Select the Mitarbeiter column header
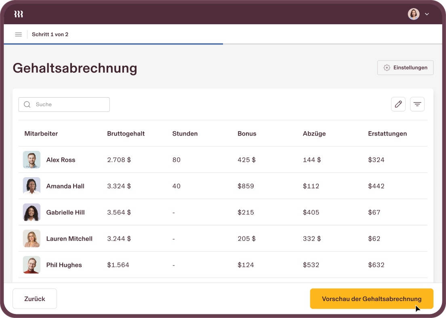Viewport: 446px width, 318px height. tap(41, 134)
